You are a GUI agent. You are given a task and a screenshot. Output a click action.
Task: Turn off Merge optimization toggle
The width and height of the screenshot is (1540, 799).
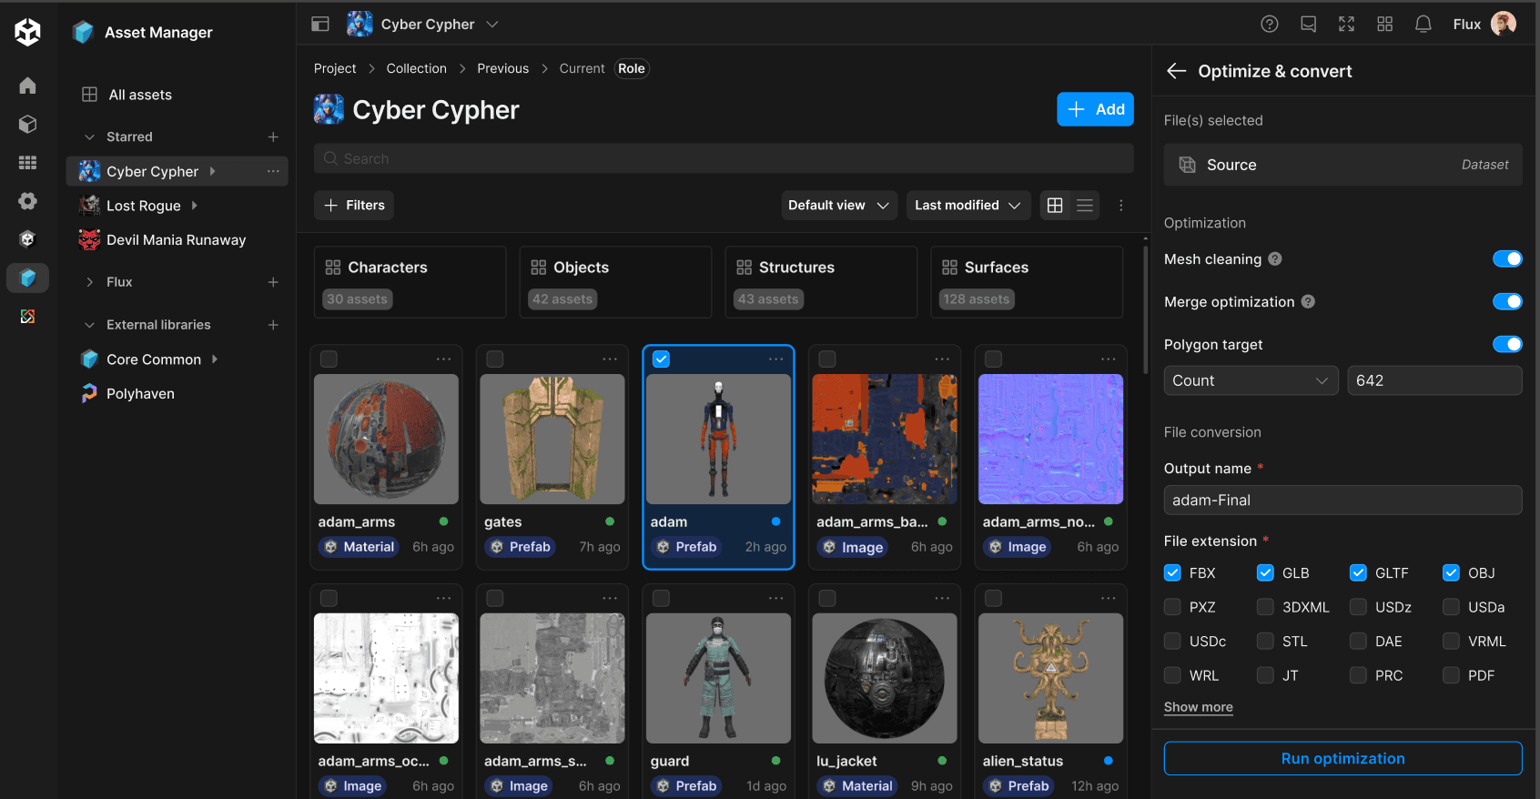pyautogui.click(x=1506, y=302)
